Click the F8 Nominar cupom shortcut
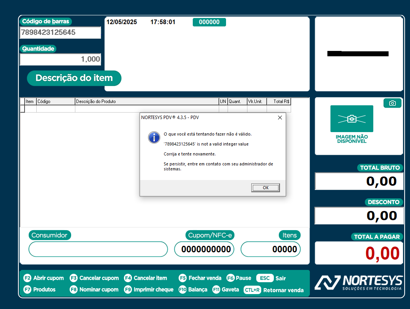The width and height of the screenshot is (410, 309). (94, 290)
